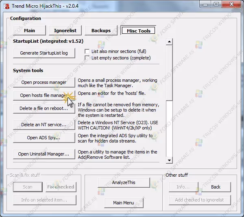The width and height of the screenshot is (244, 217).
Task: Click the Fix checked button
Action: pyautogui.click(x=61, y=187)
